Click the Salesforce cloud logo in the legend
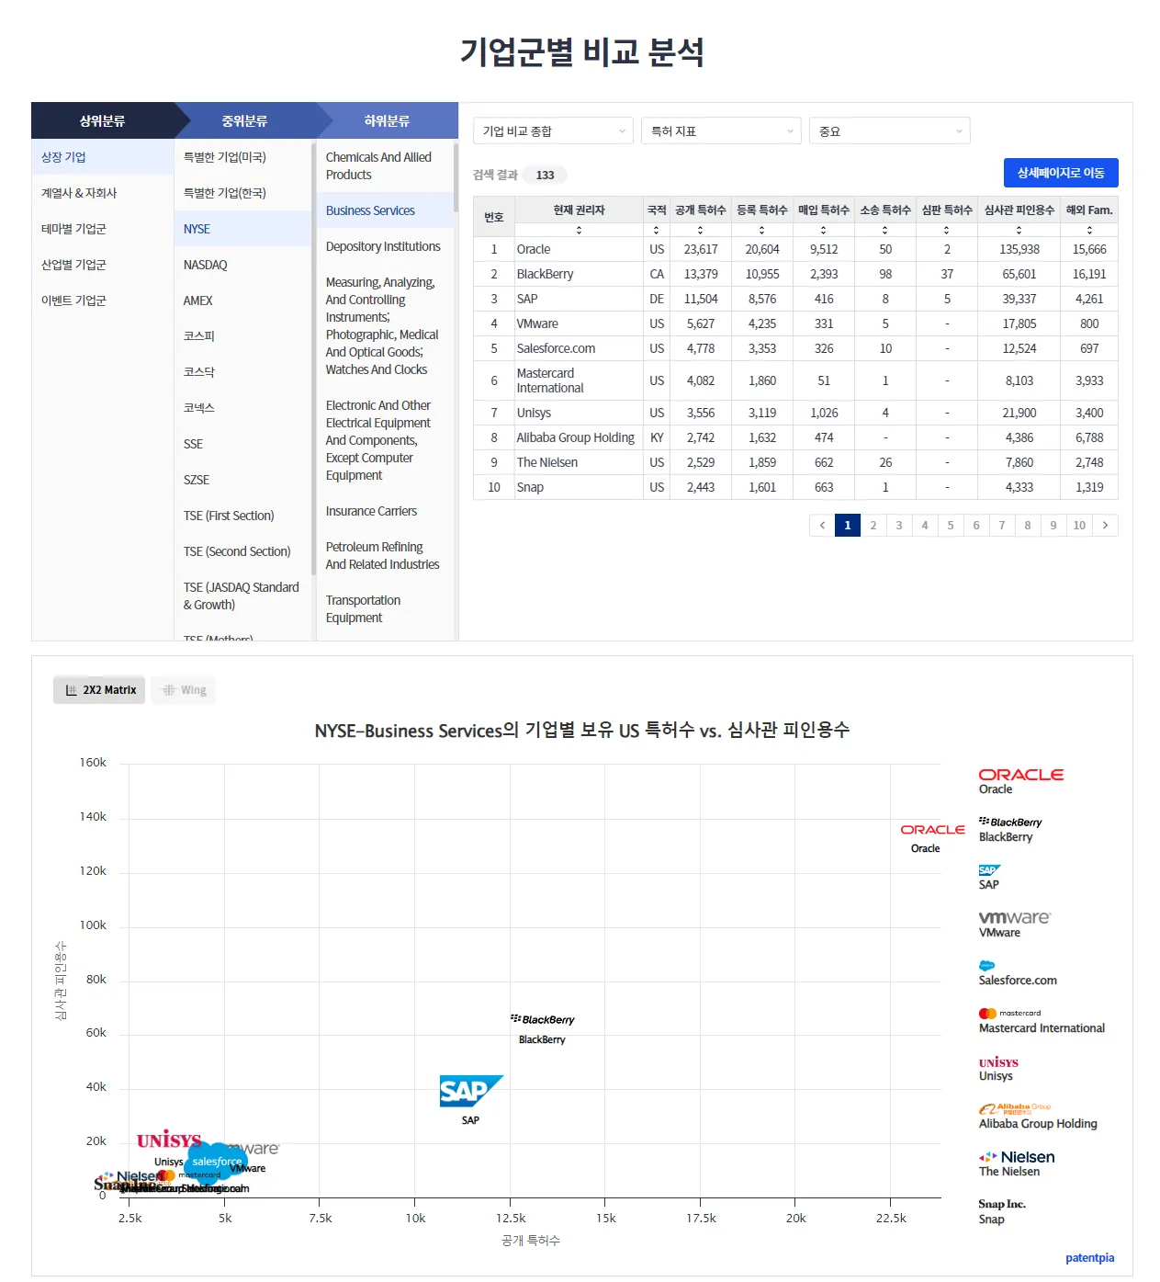Image resolution: width=1160 pixels, height=1282 pixels. coord(986,966)
